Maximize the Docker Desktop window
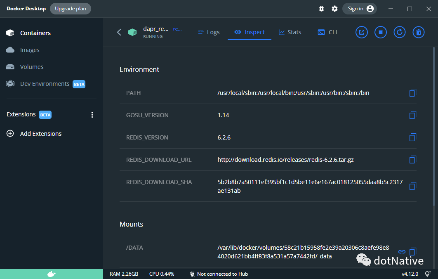This screenshot has height=279, width=438. pos(410,9)
